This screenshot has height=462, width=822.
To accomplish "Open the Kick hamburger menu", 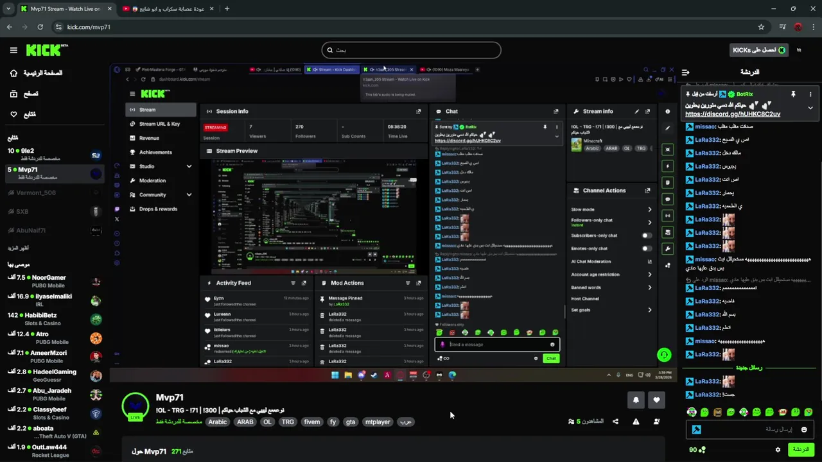I will [x=13, y=50].
